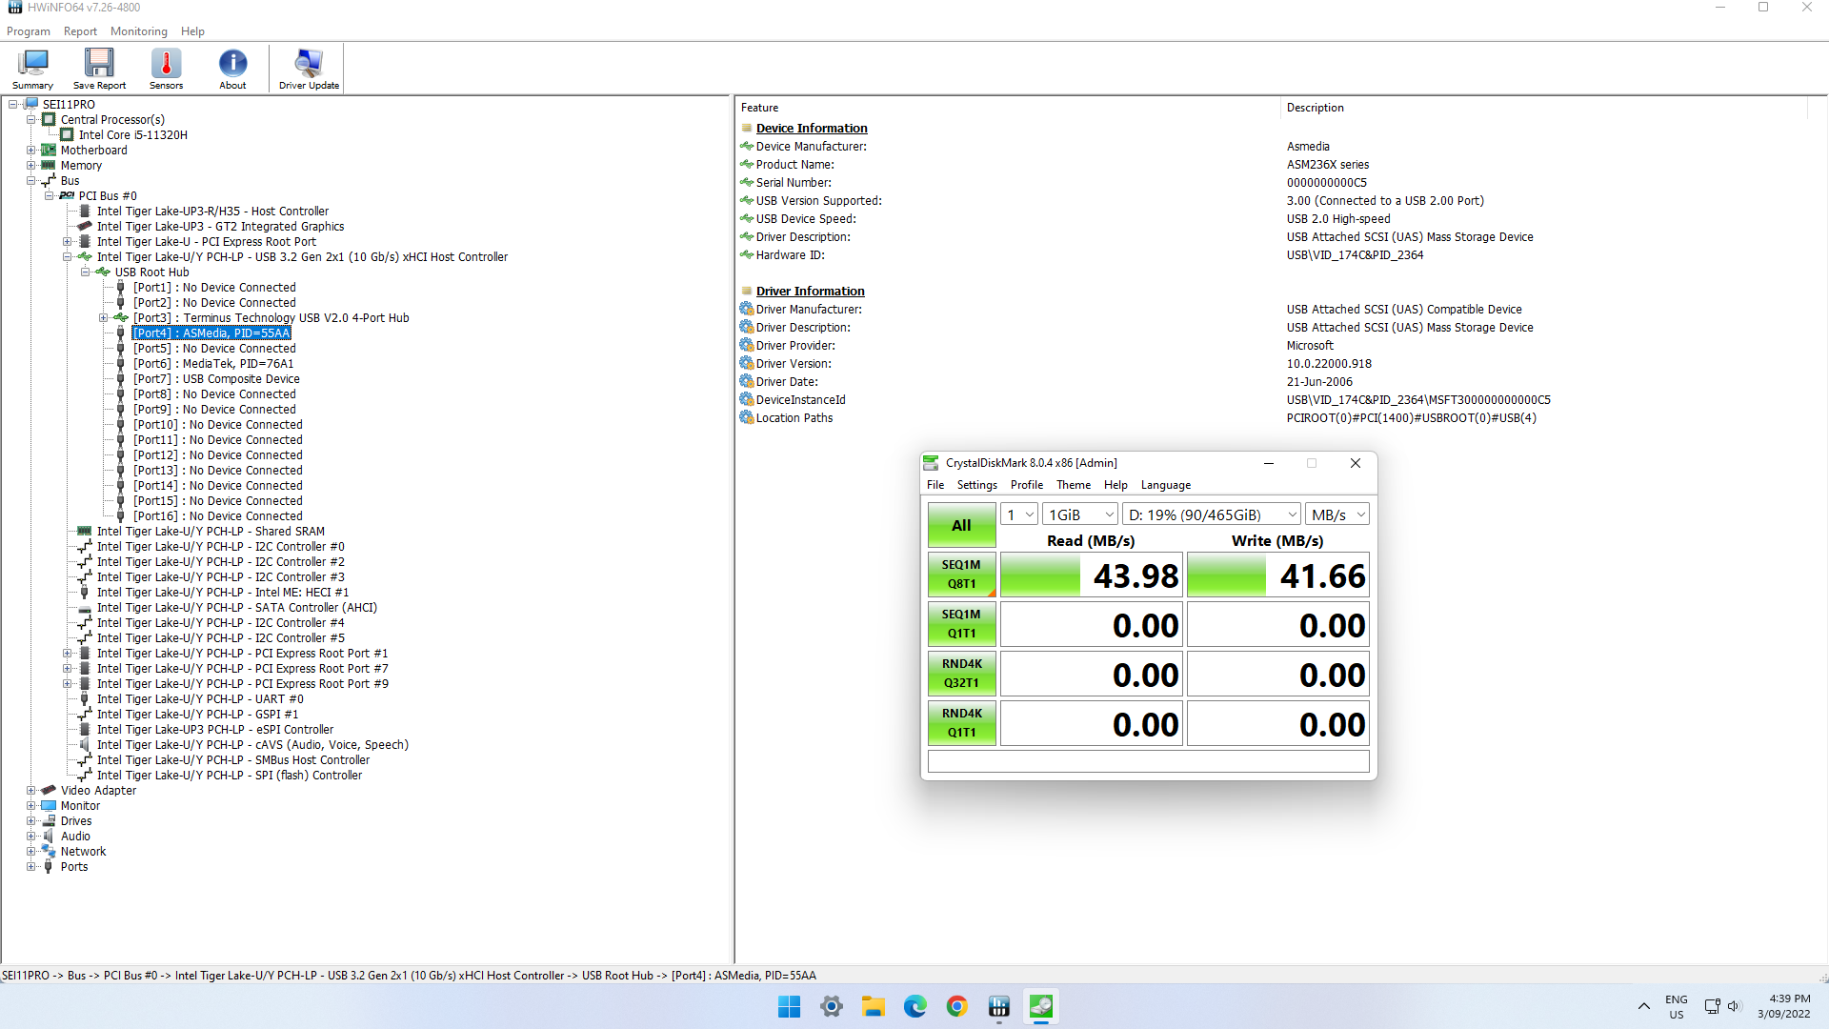Collapse the SEI11PRO root node
Viewport: 1829px width, 1029px height.
tap(12, 105)
